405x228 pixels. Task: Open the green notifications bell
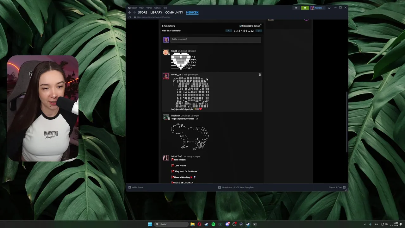pos(305,8)
